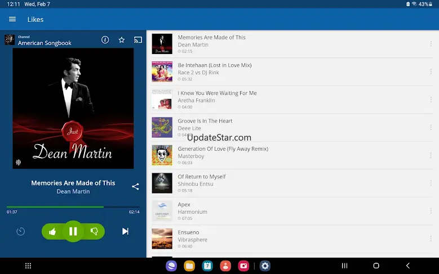Tap the Android home navigation button

pos(376,266)
